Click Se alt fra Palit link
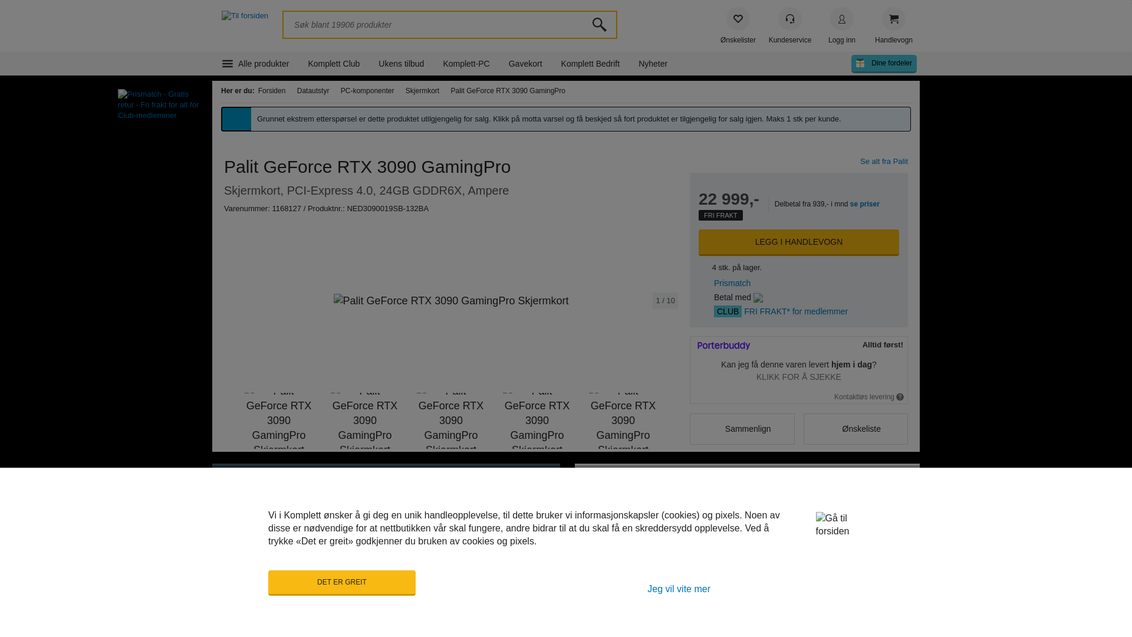The image size is (1132, 637). tap(884, 162)
